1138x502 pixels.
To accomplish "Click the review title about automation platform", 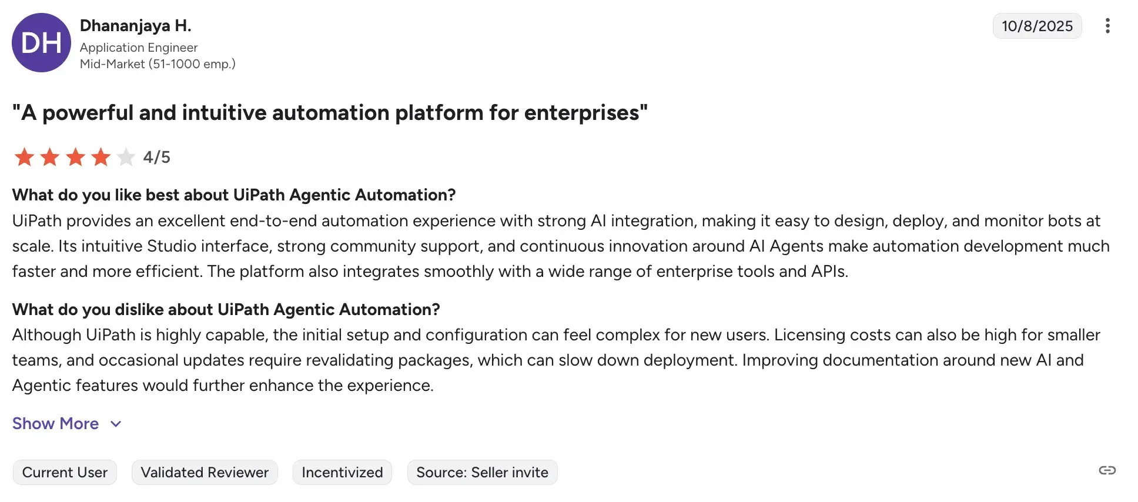I will (x=330, y=113).
